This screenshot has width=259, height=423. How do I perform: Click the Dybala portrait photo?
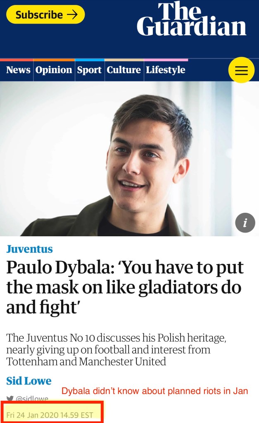point(130,159)
